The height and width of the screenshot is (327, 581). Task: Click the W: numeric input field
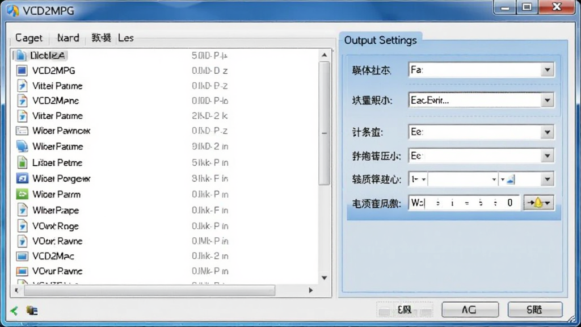click(464, 203)
